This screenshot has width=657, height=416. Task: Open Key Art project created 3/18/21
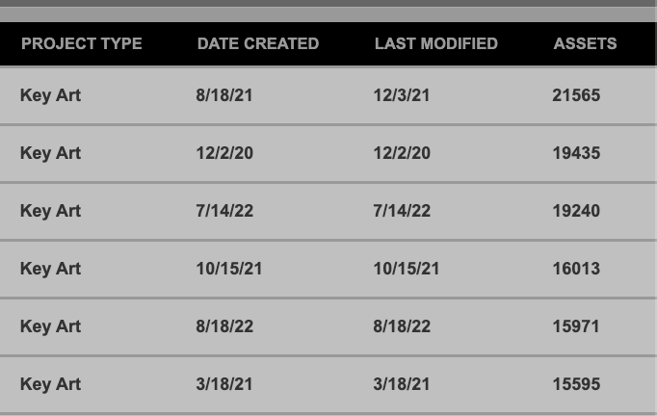click(x=50, y=384)
